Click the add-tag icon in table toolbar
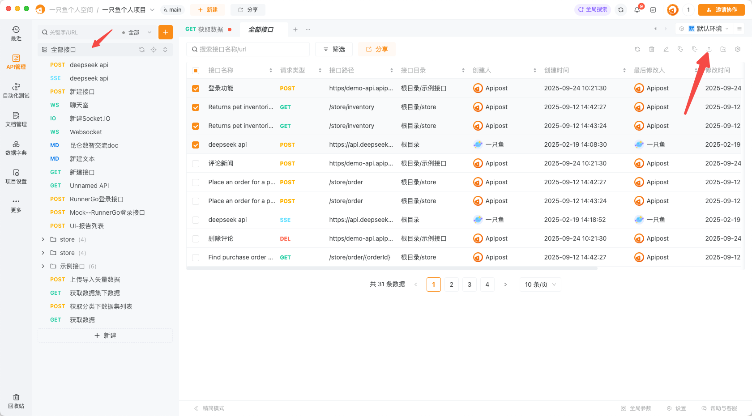This screenshot has width=752, height=416. (680, 49)
